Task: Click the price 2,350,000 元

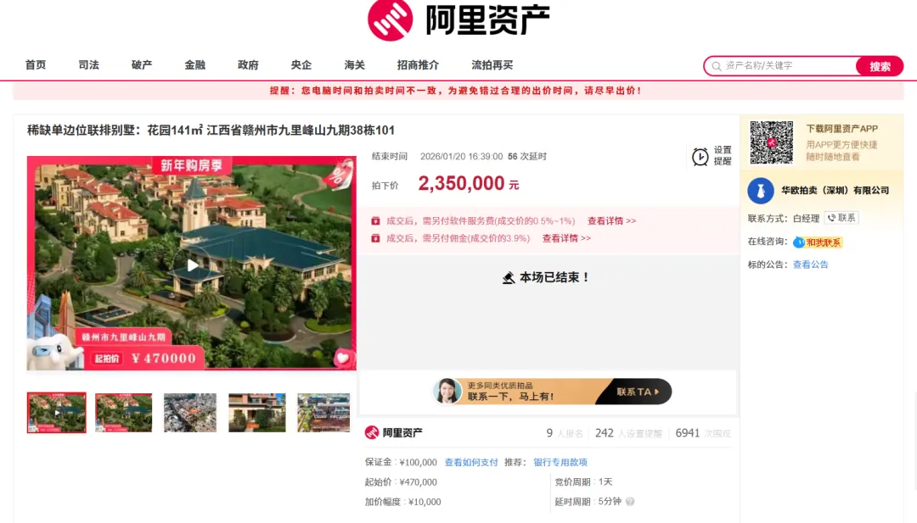Action: point(469,183)
